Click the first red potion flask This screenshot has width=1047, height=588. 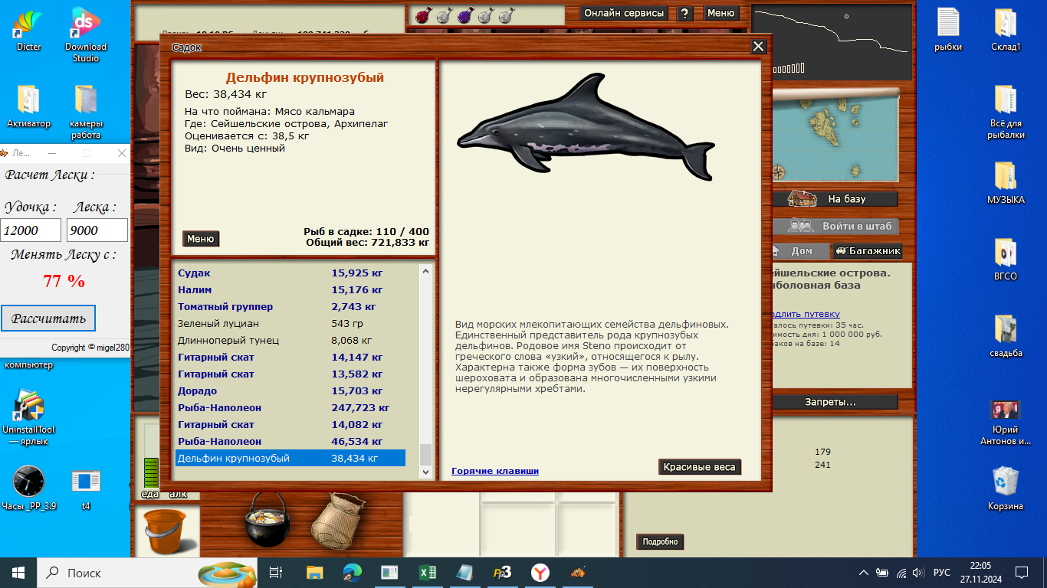(x=422, y=15)
